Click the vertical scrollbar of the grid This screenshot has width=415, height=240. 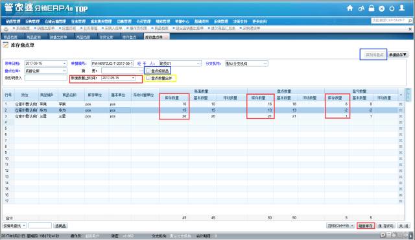point(409,95)
